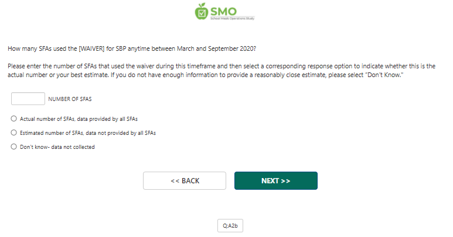This screenshot has width=453, height=237.
Task: Focus the Number of SFAs input box
Action: tap(28, 99)
